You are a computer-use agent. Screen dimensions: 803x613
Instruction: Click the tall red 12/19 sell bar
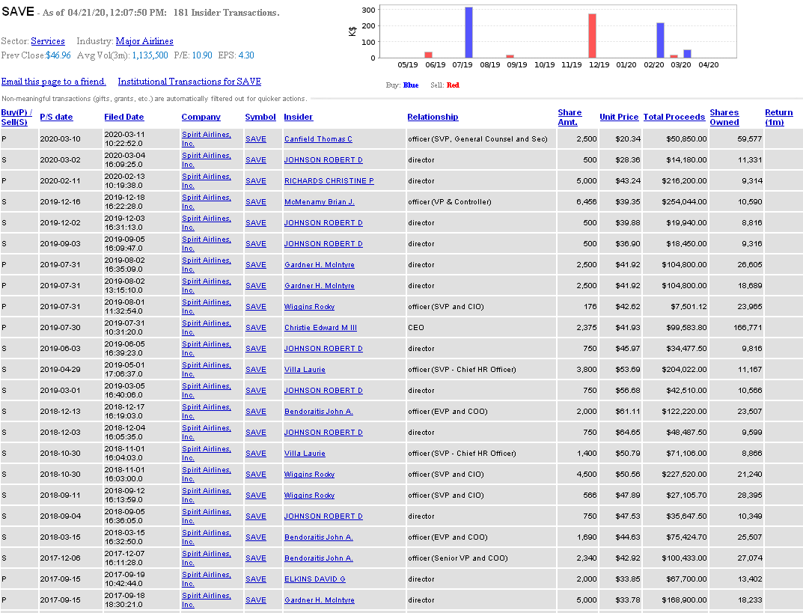click(592, 36)
